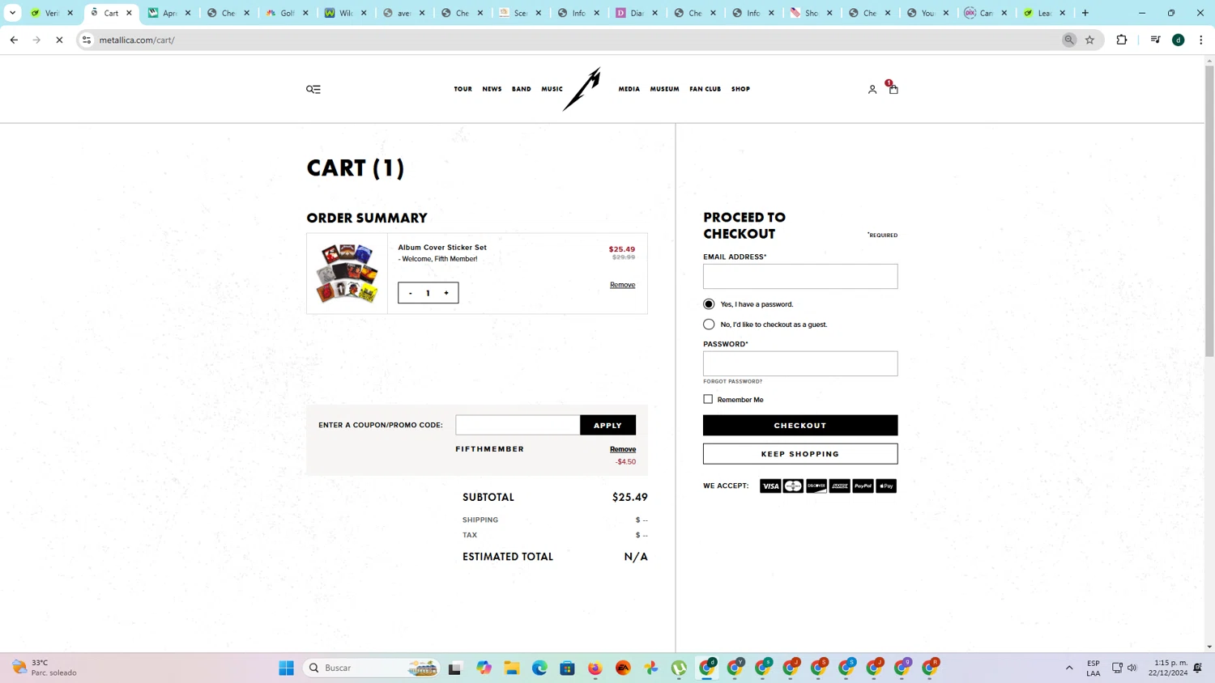
Task: Open the MEDIA menu
Action: point(629,89)
